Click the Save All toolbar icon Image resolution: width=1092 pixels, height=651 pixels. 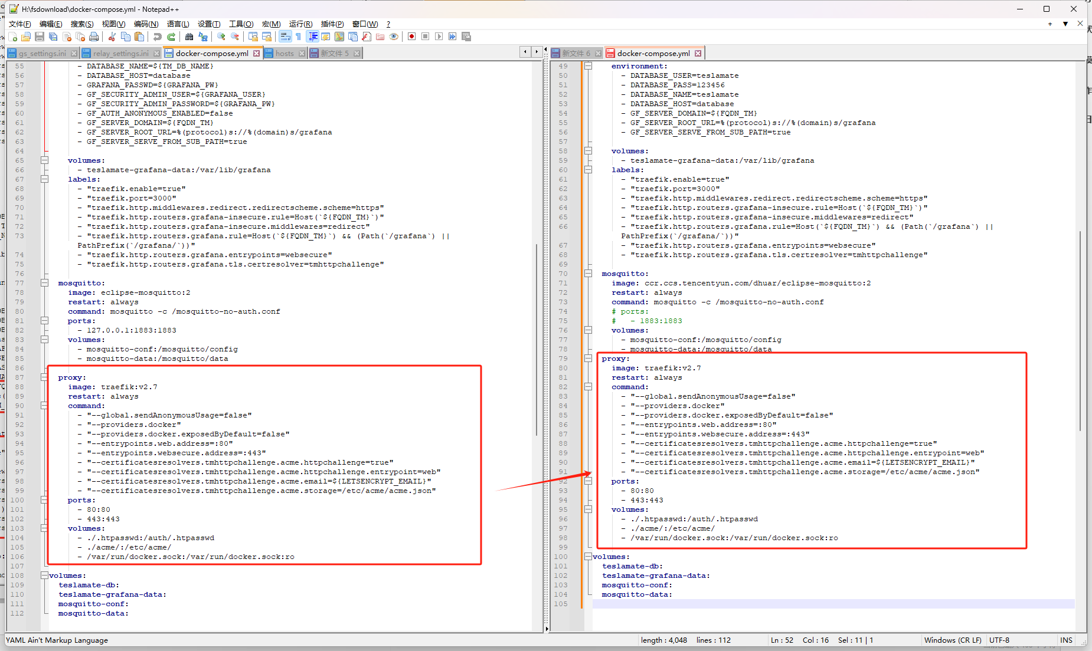53,37
